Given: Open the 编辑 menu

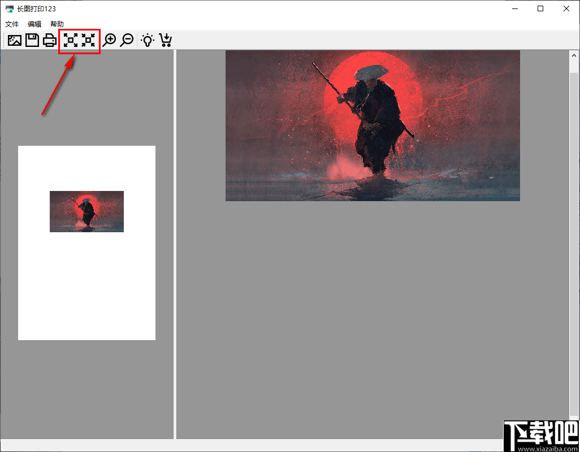Looking at the screenshot, I should pyautogui.click(x=34, y=24).
